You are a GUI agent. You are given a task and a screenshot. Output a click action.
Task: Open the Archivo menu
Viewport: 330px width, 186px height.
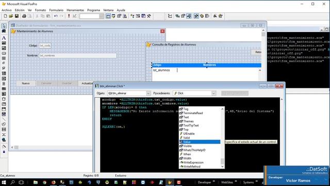pyautogui.click(x=7, y=10)
